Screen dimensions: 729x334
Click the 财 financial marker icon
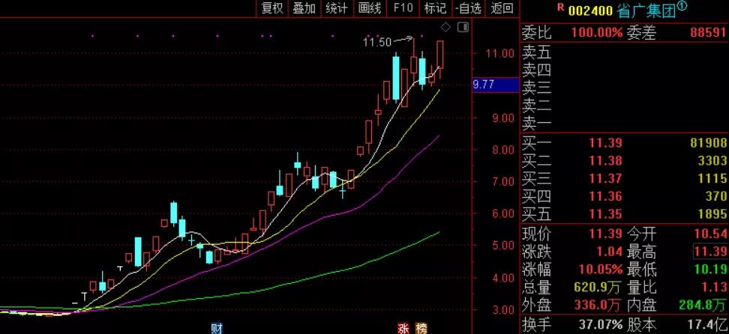coord(217,329)
